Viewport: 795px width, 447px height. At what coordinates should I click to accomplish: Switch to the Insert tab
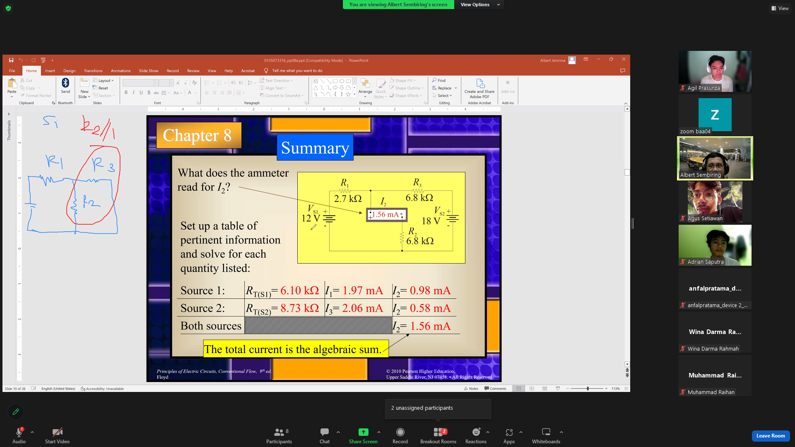[50, 71]
